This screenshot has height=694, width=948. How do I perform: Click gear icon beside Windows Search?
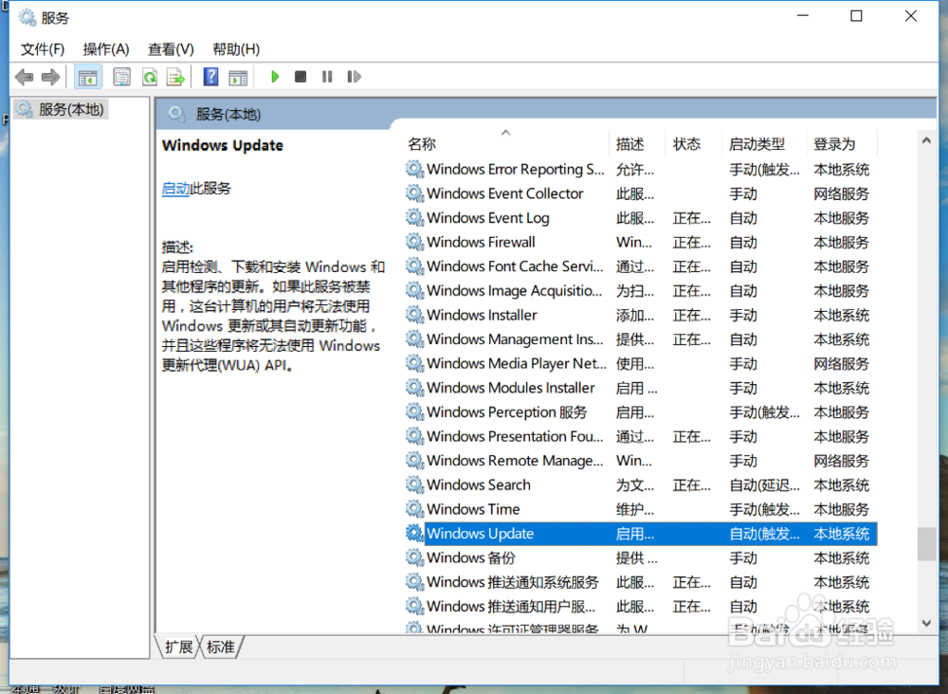[415, 484]
